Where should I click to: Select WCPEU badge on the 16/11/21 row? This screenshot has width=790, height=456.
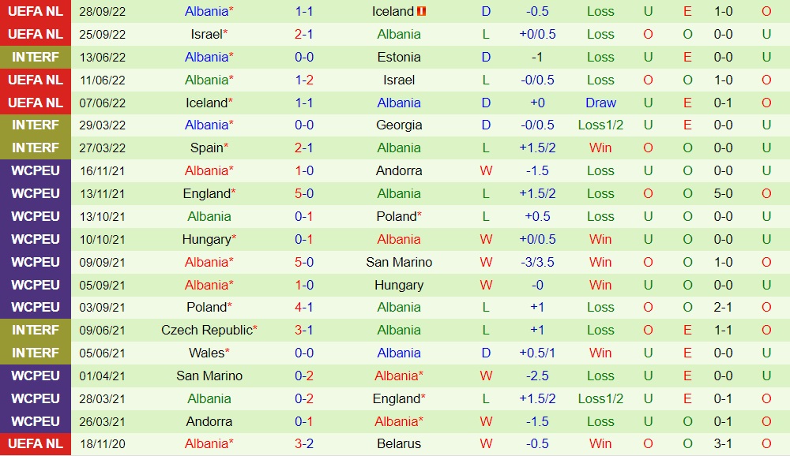(36, 170)
